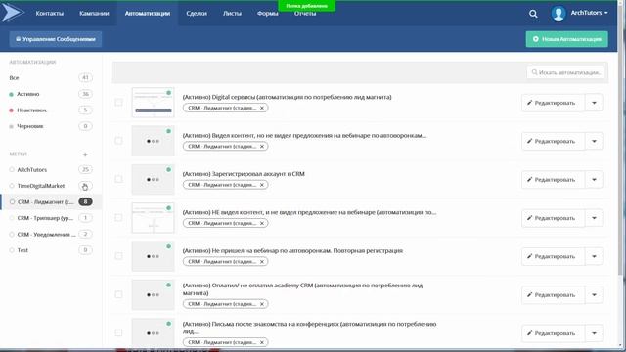Remove CRM tag from Digital сервисы automation

[x=262, y=108]
